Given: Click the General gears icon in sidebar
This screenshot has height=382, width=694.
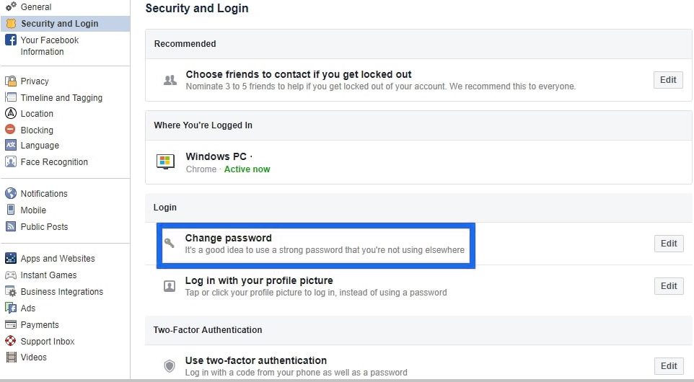Looking at the screenshot, I should click(x=11, y=7).
